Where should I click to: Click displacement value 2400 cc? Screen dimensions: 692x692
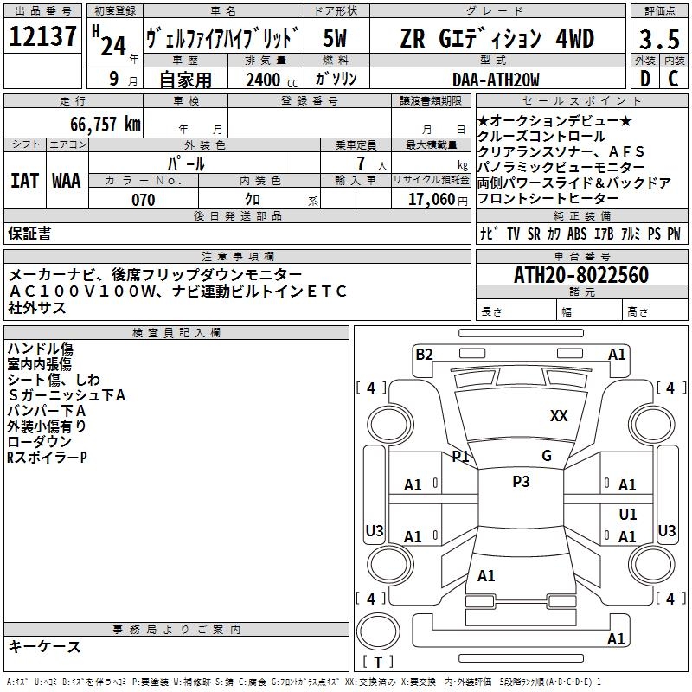coord(272,80)
